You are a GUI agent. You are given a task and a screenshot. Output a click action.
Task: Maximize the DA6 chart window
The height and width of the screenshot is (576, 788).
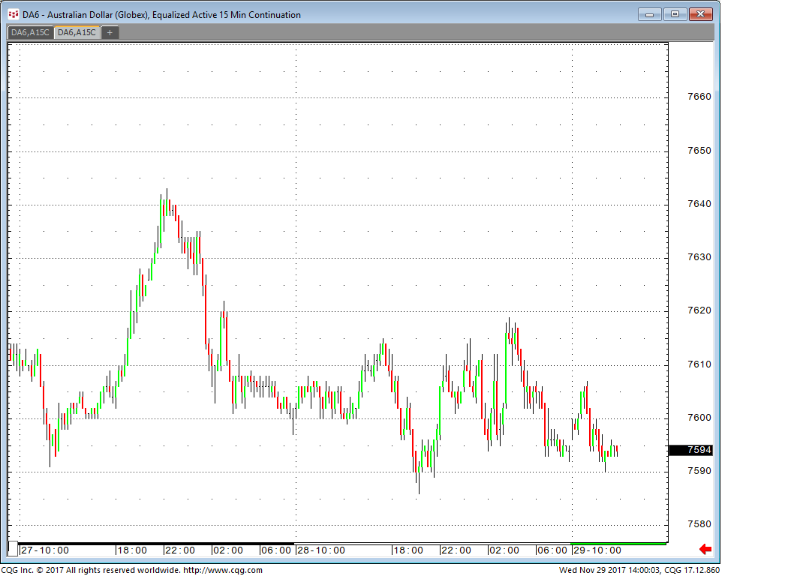[675, 14]
